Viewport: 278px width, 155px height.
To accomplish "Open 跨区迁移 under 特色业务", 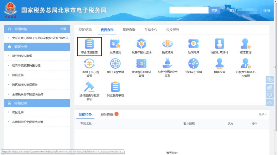I will click(18, 112).
